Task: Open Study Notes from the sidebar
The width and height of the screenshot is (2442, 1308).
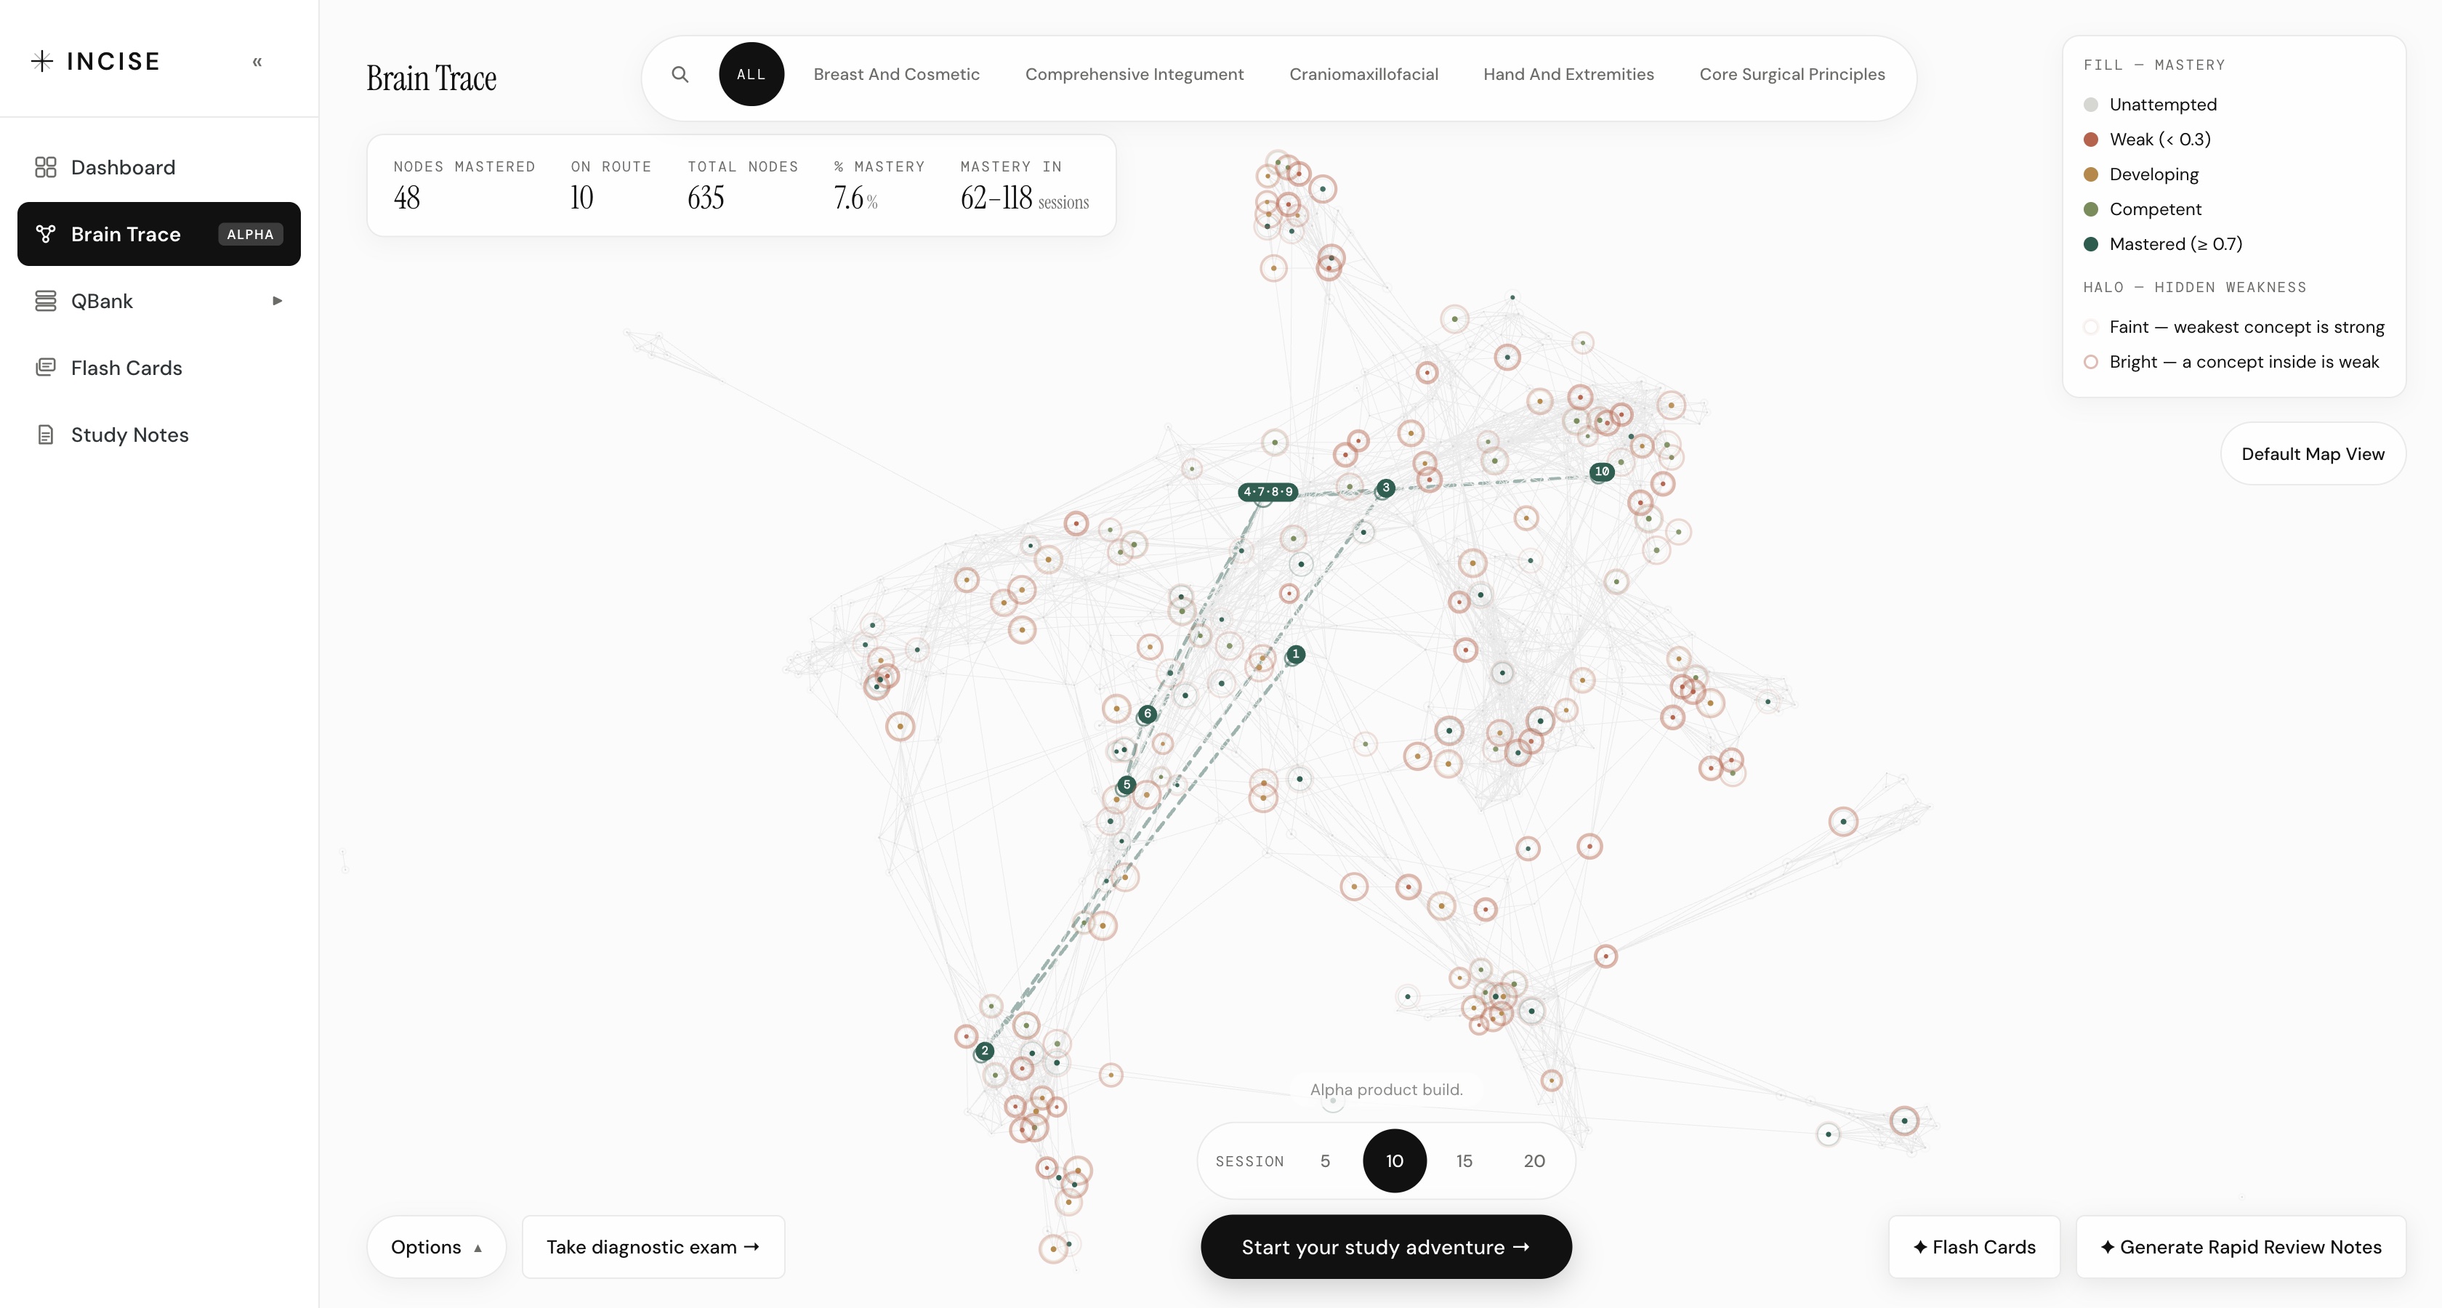Action: click(x=159, y=435)
